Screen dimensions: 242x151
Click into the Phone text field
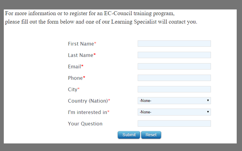[174, 78]
